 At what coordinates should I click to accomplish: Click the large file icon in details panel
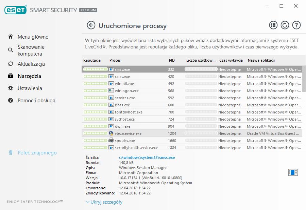pos(293,172)
